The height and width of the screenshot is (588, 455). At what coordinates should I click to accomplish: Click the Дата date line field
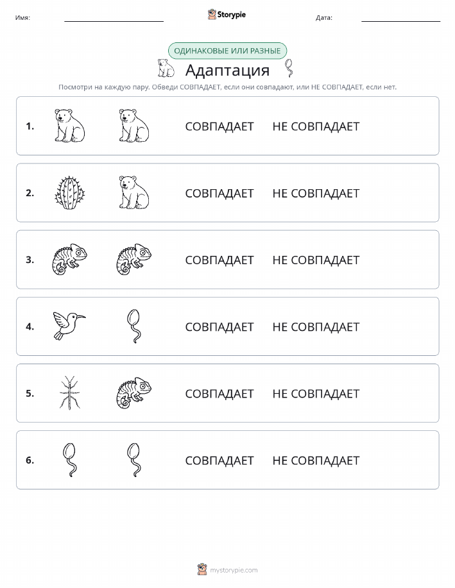tap(400, 17)
